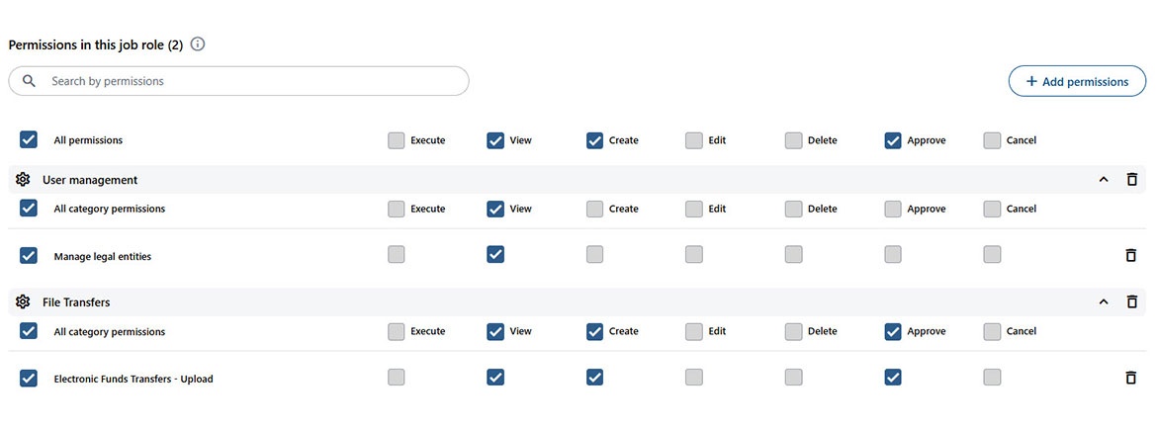1157x428 pixels.
Task: Enable Execute in the All permissions row
Action: (397, 140)
